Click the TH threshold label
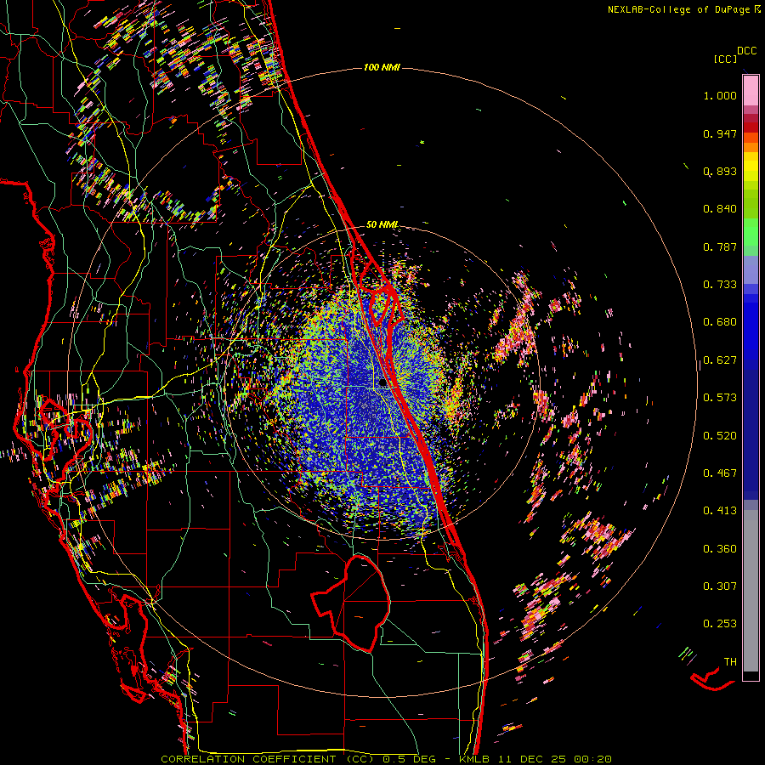This screenshot has height=765, width=765. click(730, 662)
